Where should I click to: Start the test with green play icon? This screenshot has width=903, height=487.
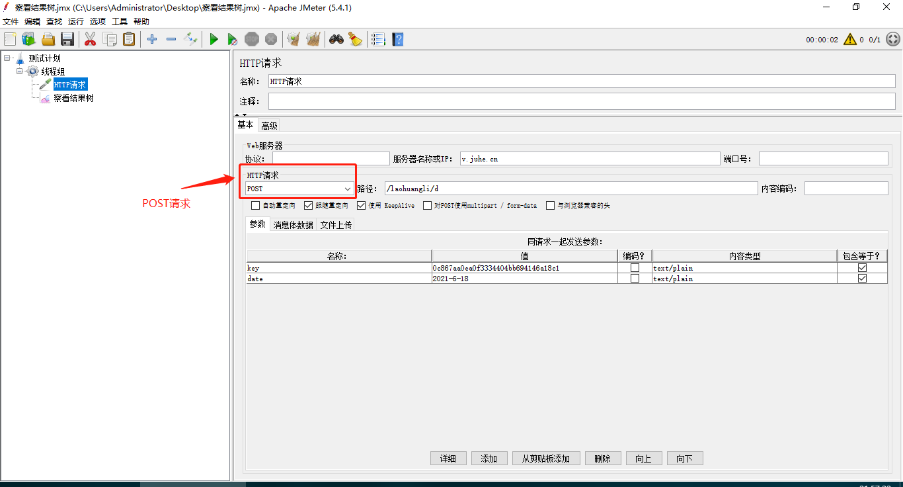(214, 39)
